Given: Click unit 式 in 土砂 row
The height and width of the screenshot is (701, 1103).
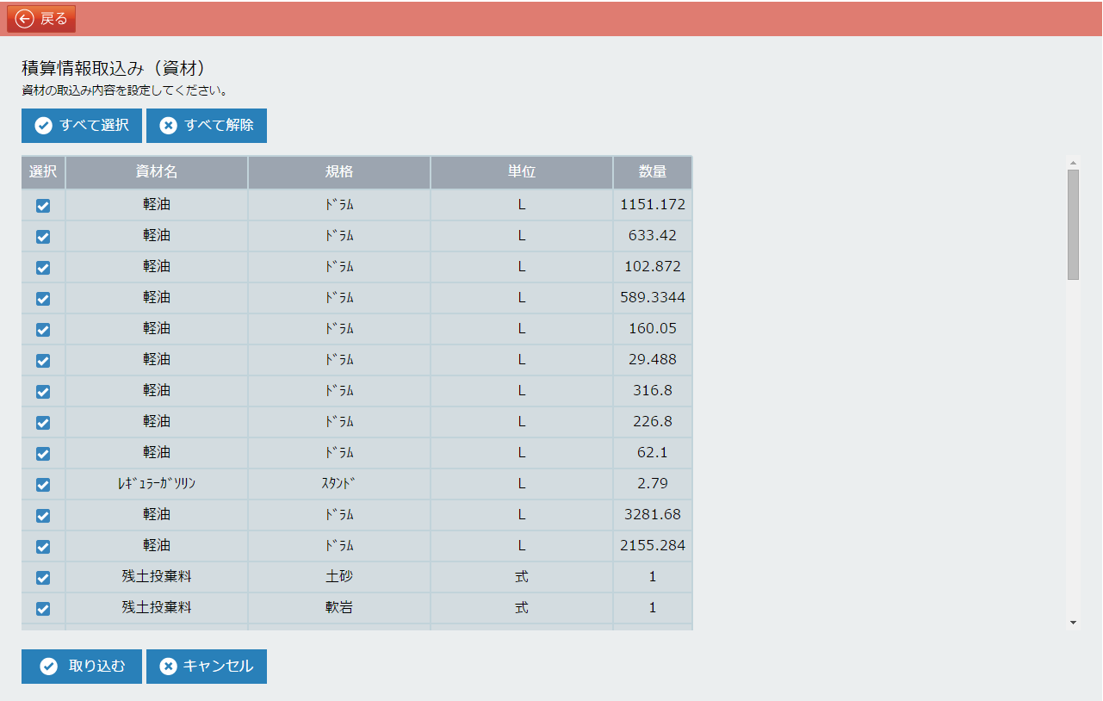Looking at the screenshot, I should pyautogui.click(x=522, y=576).
